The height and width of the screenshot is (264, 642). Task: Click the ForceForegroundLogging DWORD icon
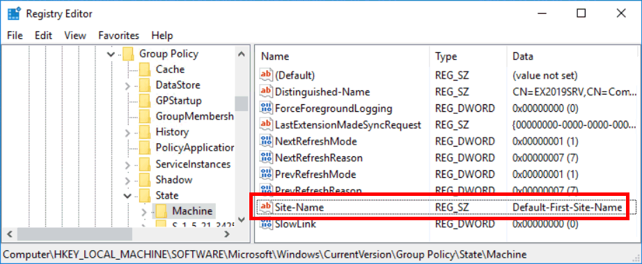[x=266, y=108]
